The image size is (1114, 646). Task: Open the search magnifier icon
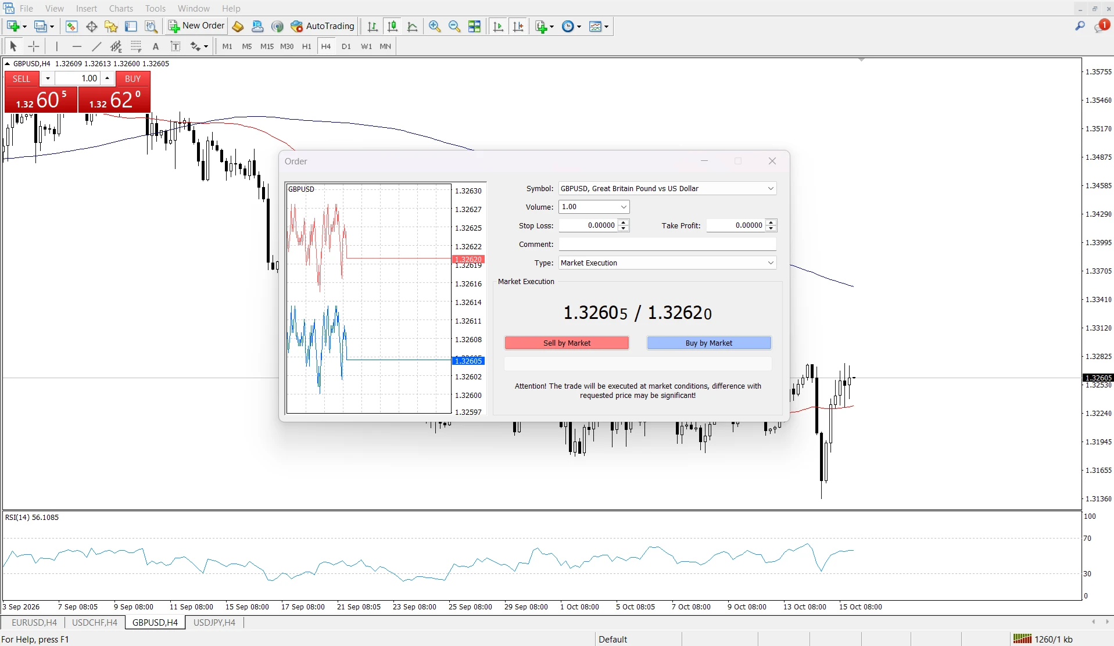1080,26
